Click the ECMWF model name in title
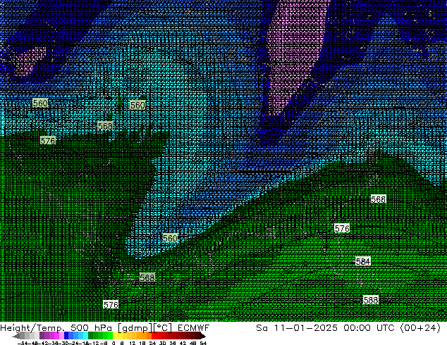 pos(194,327)
